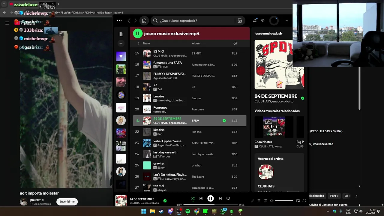Toggle saved check in now-playing side panel
The width and height of the screenshot is (384, 216).
point(302,98)
